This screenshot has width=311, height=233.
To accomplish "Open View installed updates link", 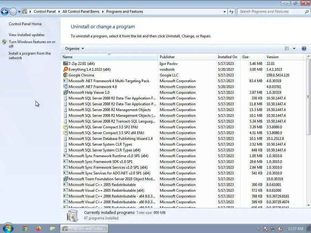I will coord(27,35).
